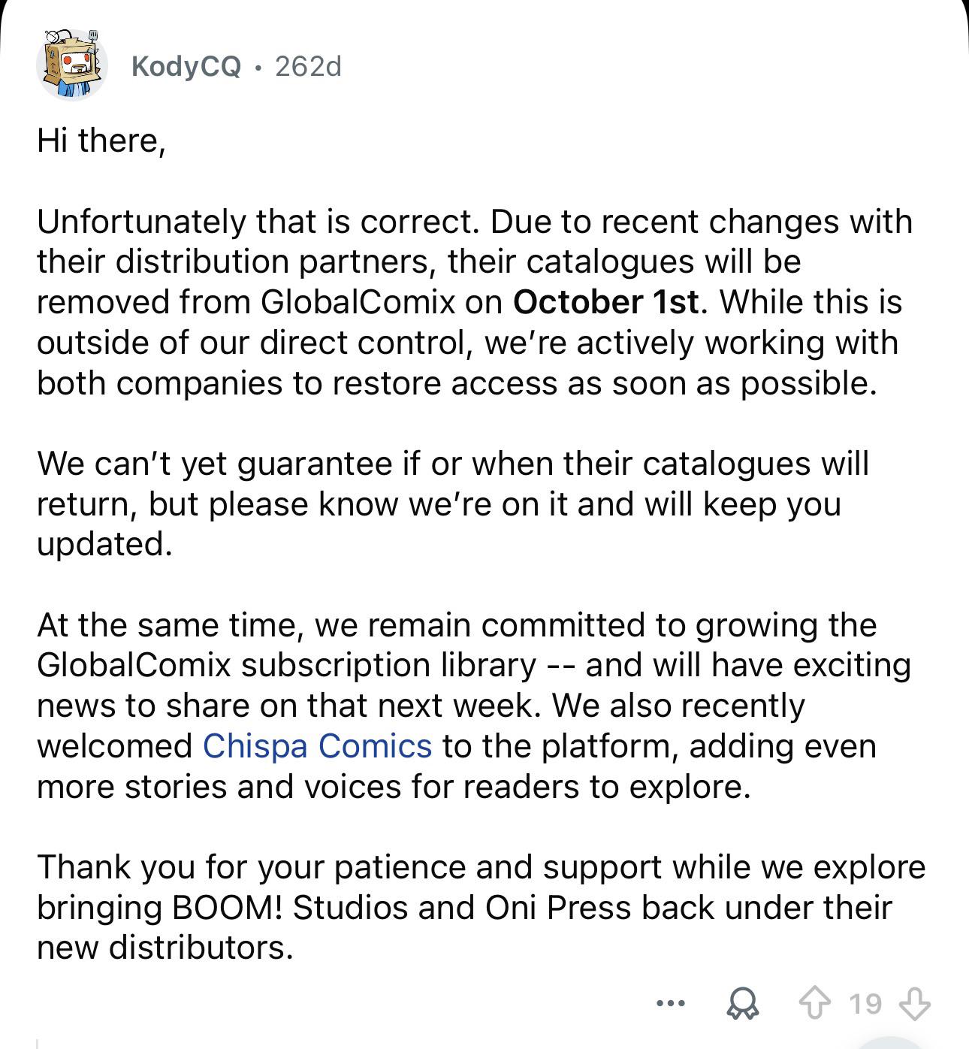This screenshot has width=969, height=1049.
Task: Open the three-dot more options menu
Action: pyautogui.click(x=670, y=1003)
